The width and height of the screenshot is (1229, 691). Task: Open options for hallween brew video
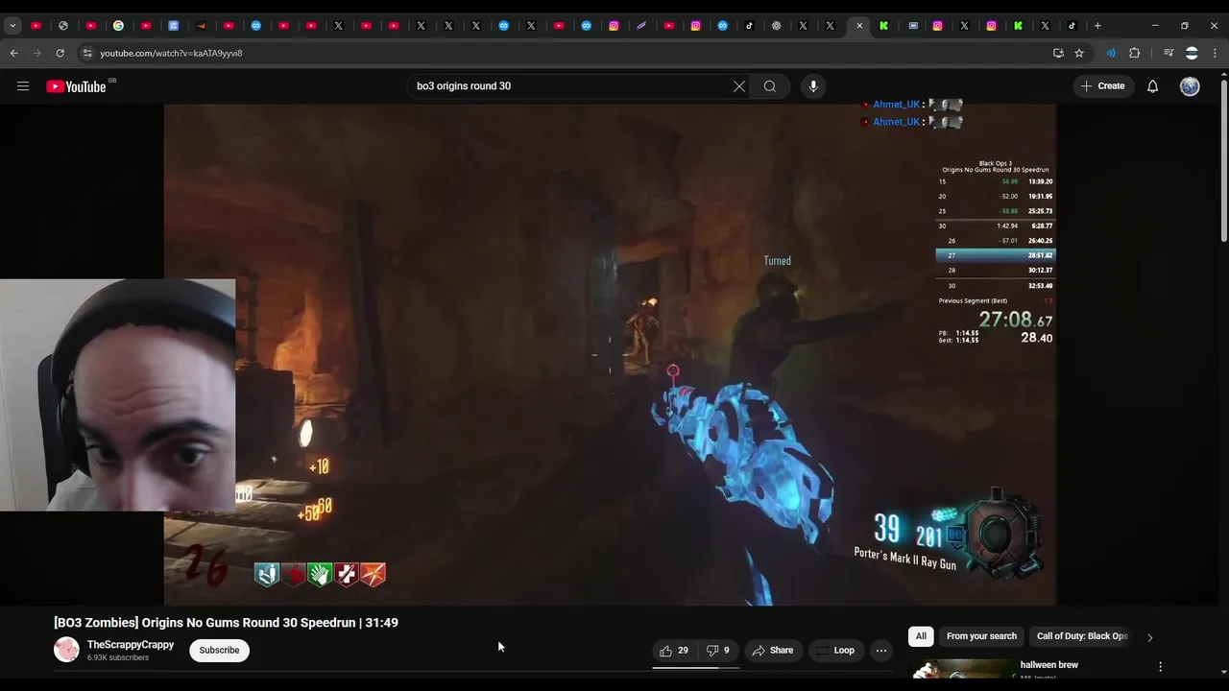coord(1160,666)
